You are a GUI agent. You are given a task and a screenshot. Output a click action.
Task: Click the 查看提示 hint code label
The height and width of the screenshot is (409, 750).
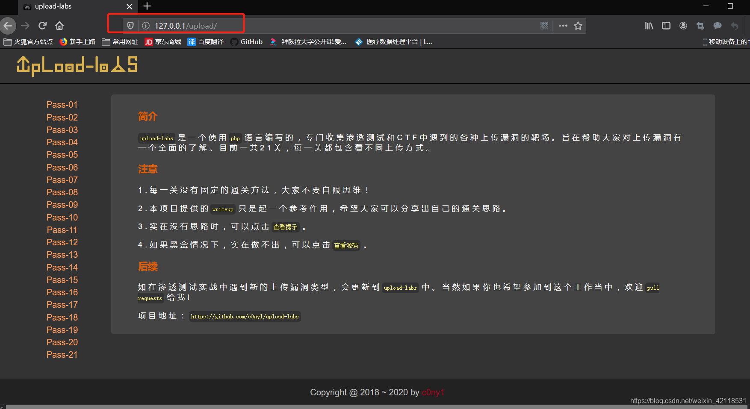tap(285, 227)
